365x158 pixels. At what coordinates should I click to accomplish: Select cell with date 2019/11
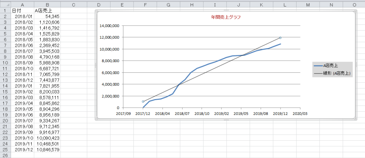22,144
